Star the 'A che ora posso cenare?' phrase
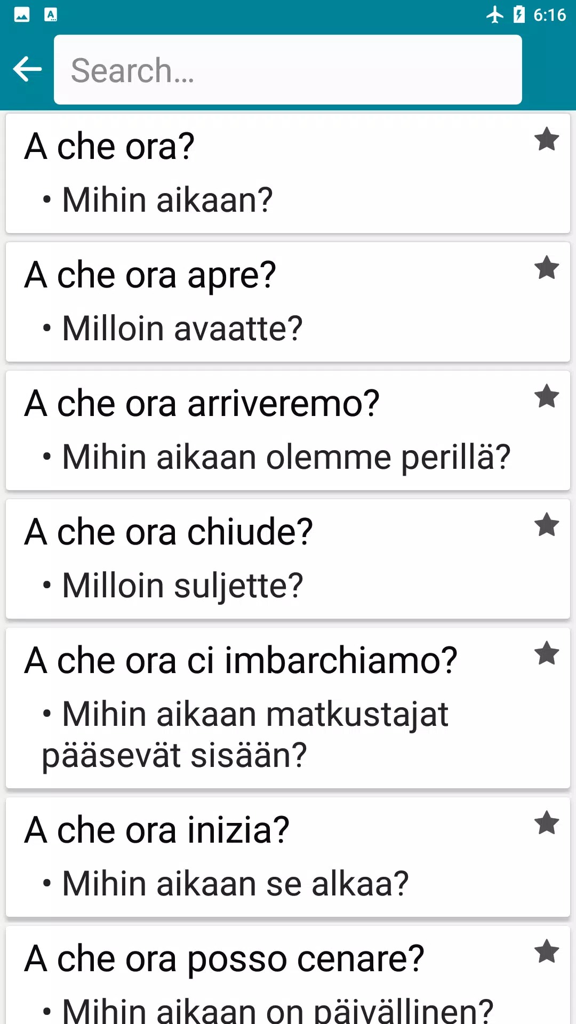Screen dimensions: 576x1024 (547, 951)
